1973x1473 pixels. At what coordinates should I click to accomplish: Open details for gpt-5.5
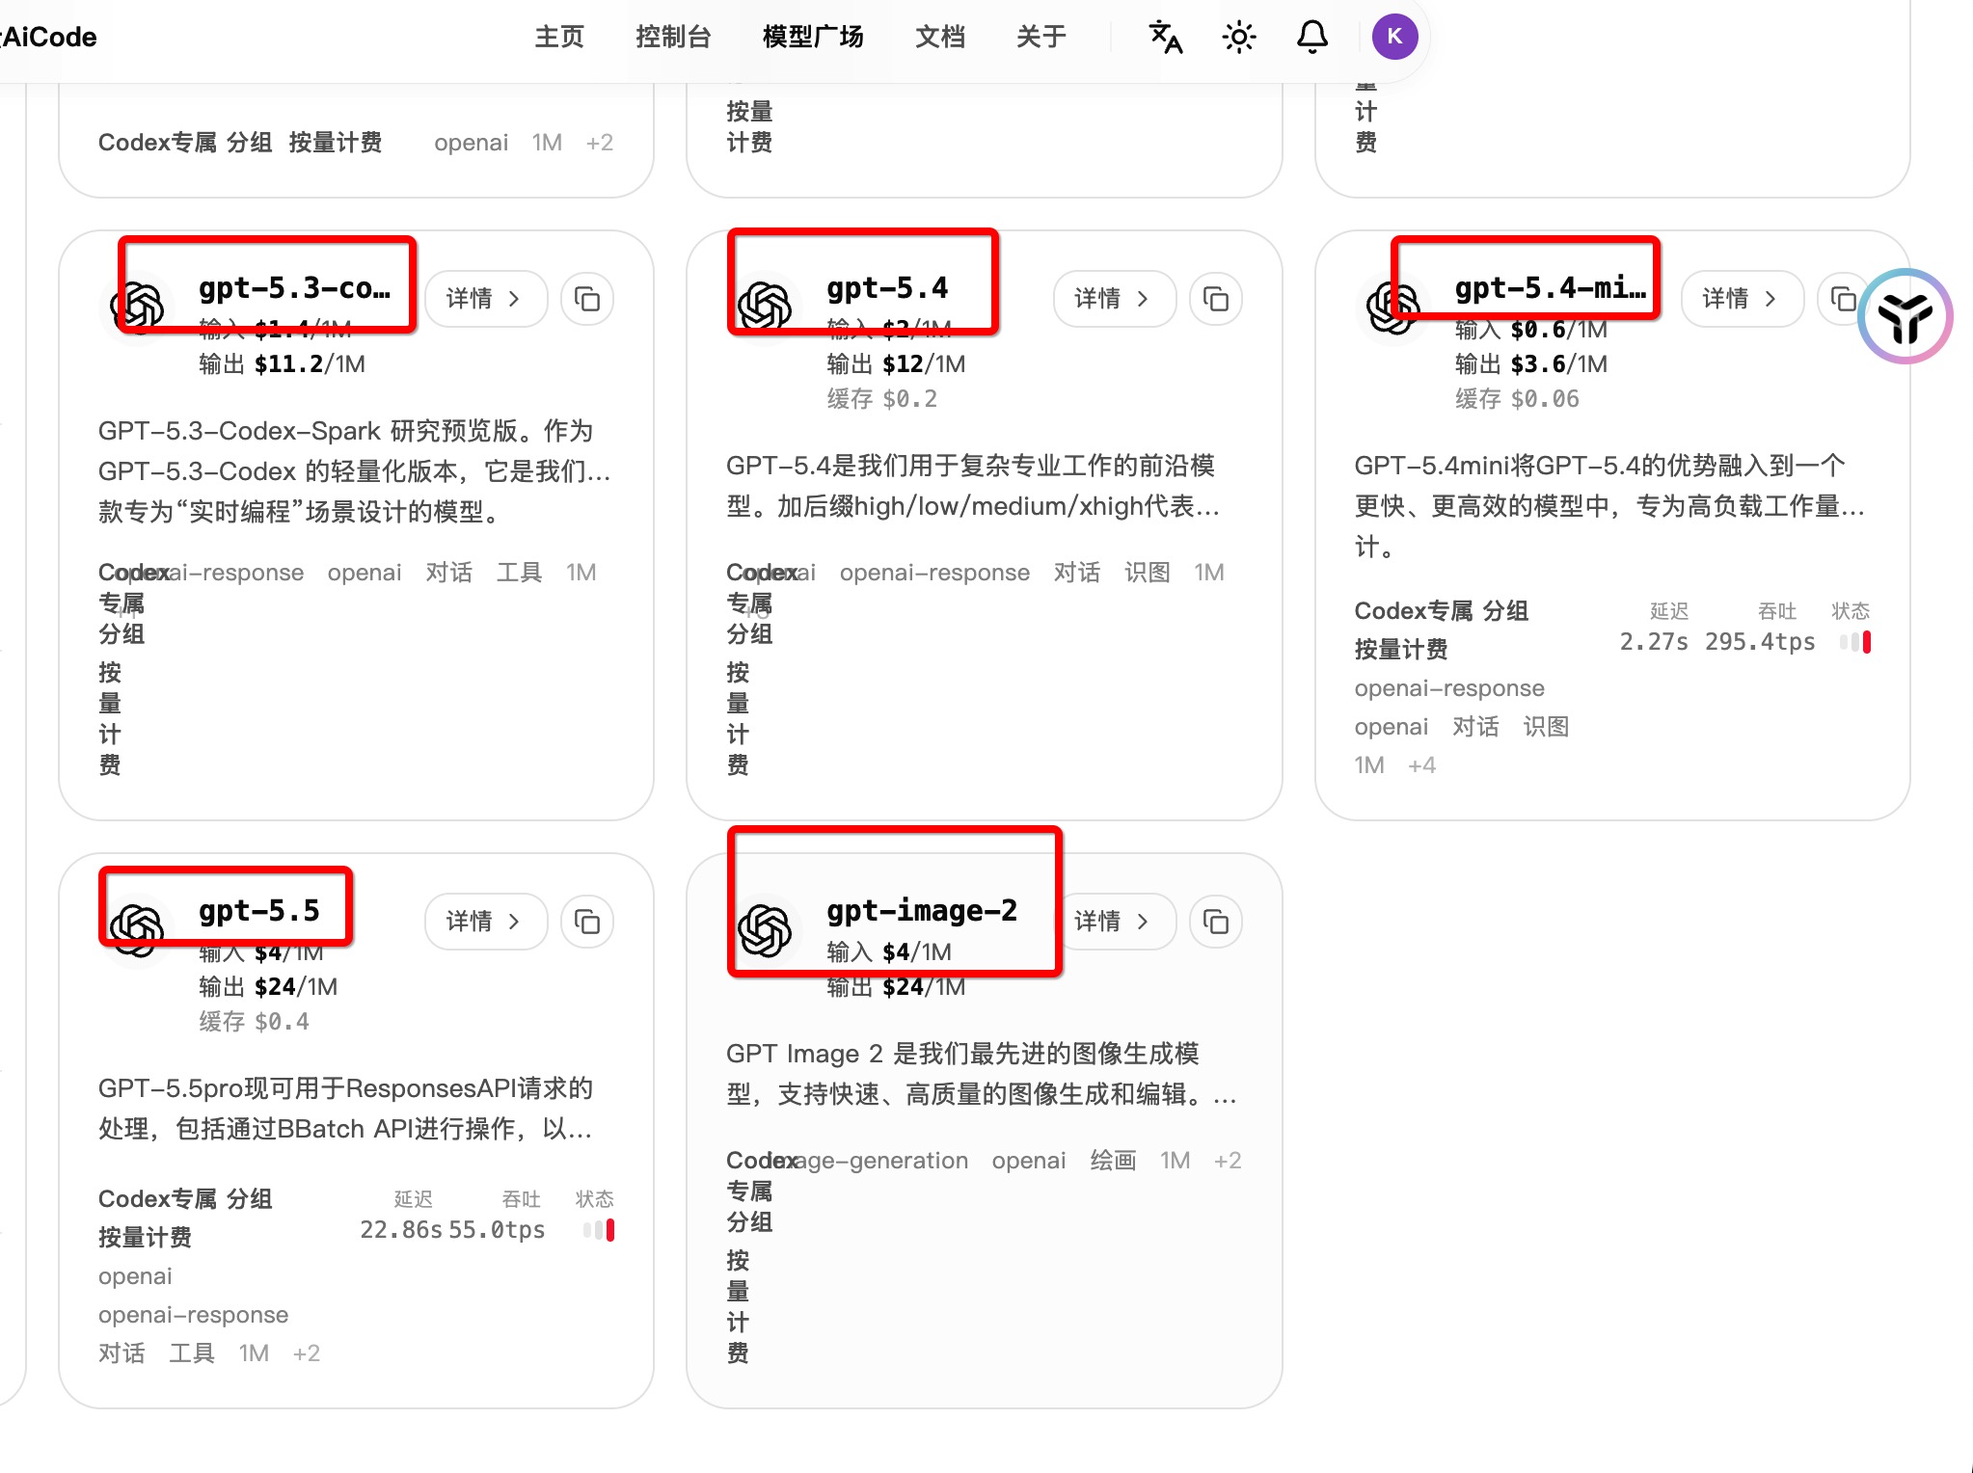coord(486,922)
